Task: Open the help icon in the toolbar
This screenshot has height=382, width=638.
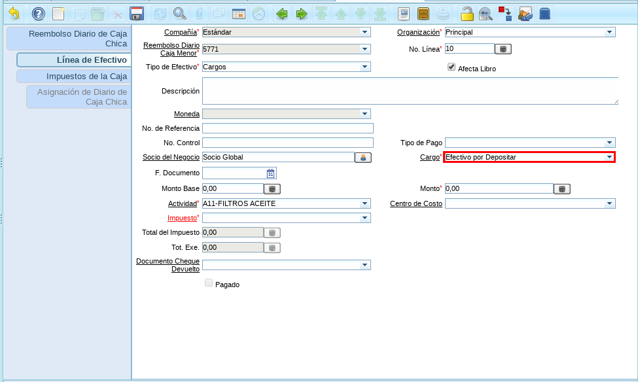Action: (x=39, y=14)
